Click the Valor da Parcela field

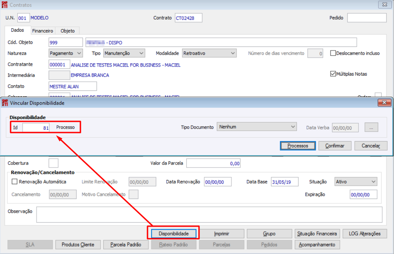(x=213, y=163)
